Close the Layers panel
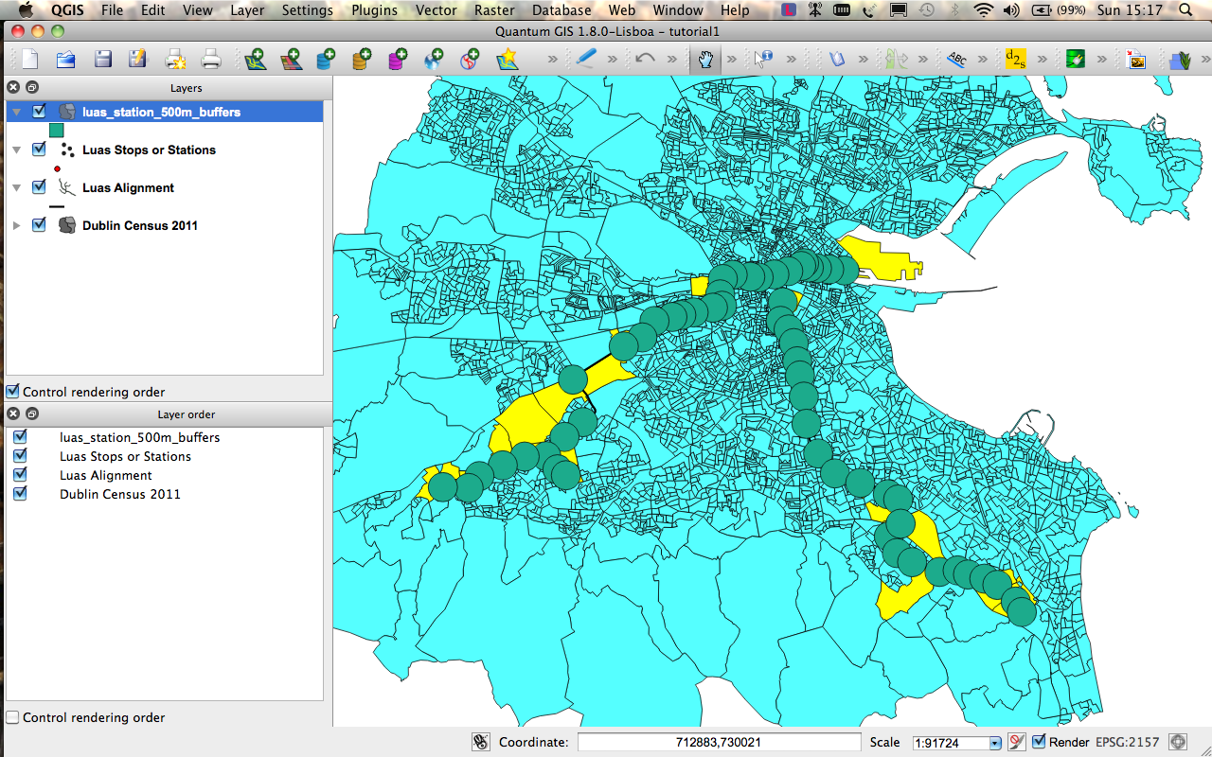 point(13,87)
